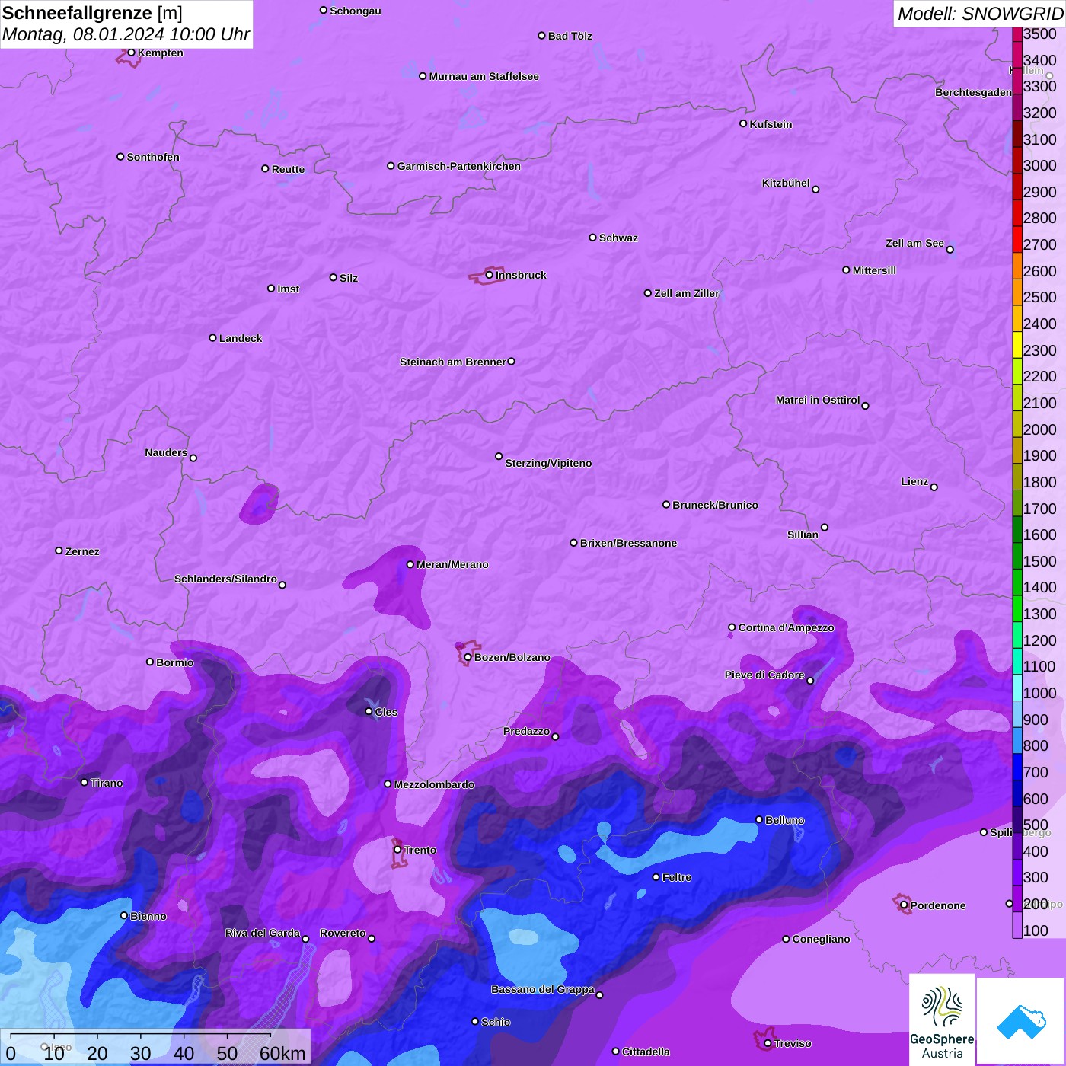
Task: Click the Nauders location dot
Action: (193, 458)
